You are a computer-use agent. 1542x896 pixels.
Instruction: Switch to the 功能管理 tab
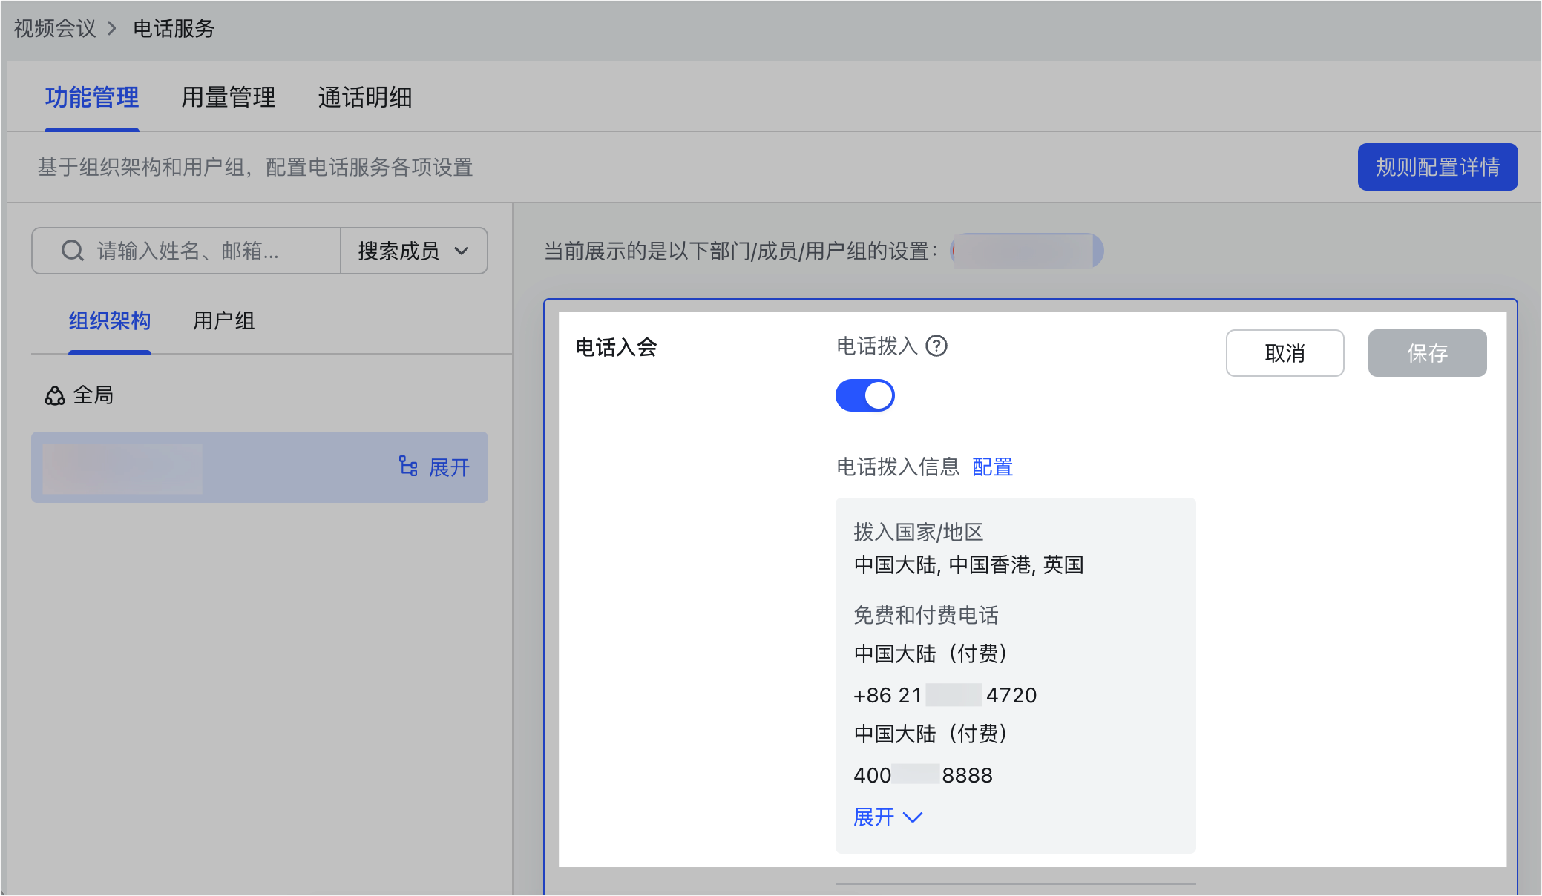coord(92,97)
